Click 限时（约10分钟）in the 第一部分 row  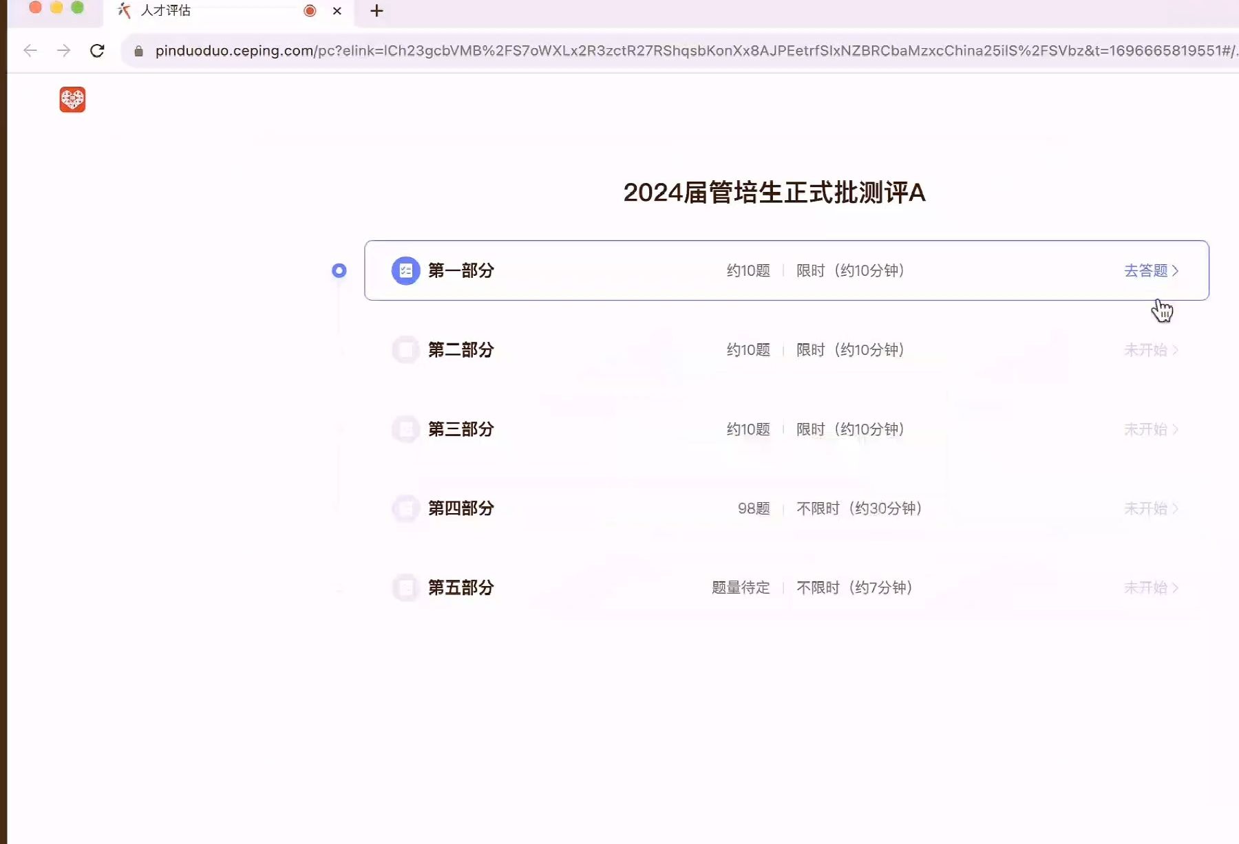click(850, 271)
